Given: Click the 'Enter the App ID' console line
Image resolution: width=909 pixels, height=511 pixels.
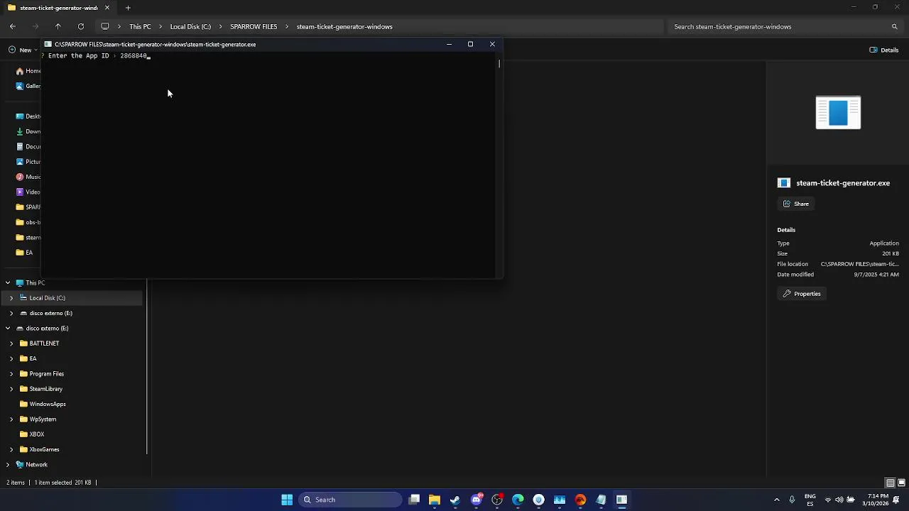Looking at the screenshot, I should click(x=97, y=55).
